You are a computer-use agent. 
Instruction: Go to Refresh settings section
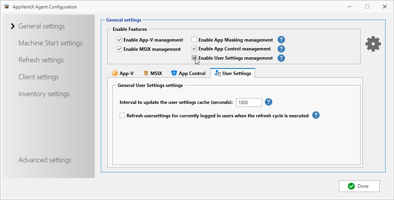(41, 60)
